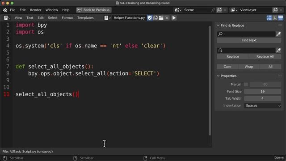Toggle the fake user shield icon
This screenshot has width=286, height=161.
tap(150, 18)
